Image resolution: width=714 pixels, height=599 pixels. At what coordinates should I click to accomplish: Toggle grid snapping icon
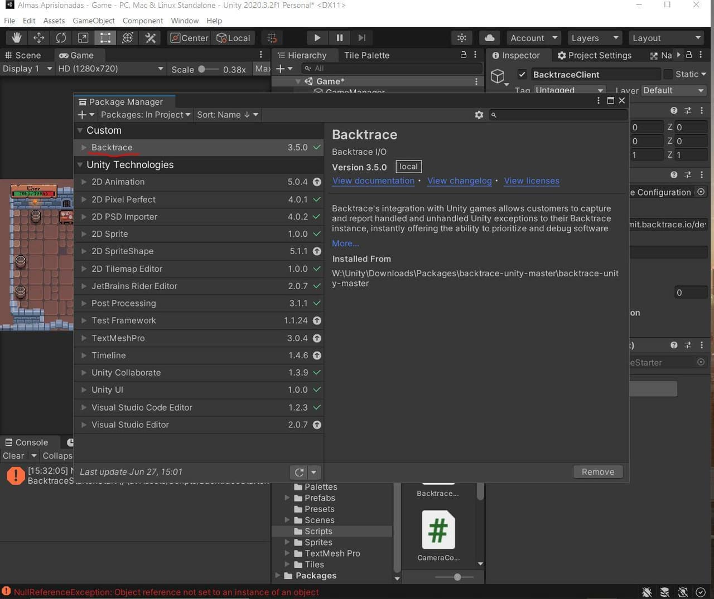[272, 38]
